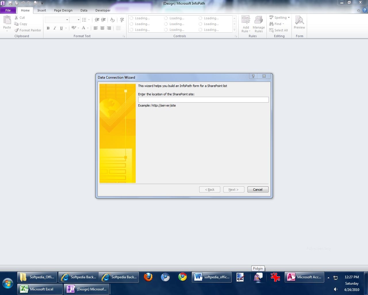Viewport: 368px width, 295px height.
Task: Open Customize Quick Access Toolbar menu
Action: click(x=42, y=3)
